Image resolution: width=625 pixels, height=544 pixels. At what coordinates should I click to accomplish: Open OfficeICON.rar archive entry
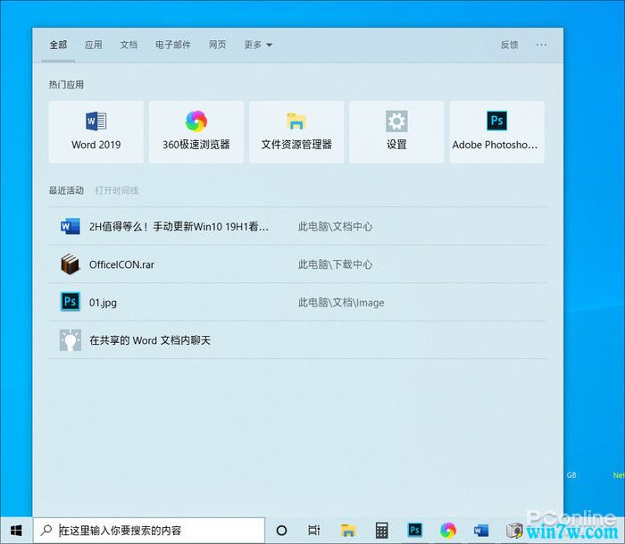[297, 264]
